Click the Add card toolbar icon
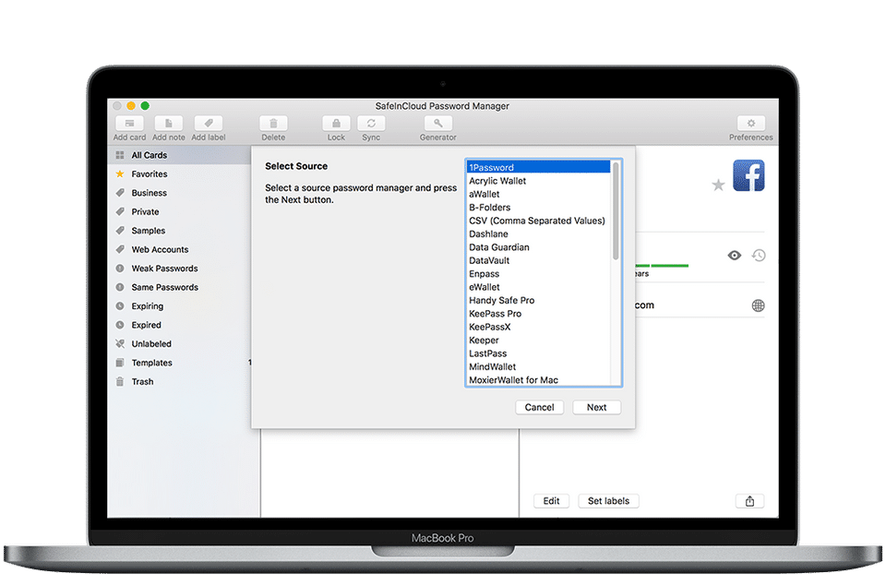The image size is (886, 574). coord(129,123)
